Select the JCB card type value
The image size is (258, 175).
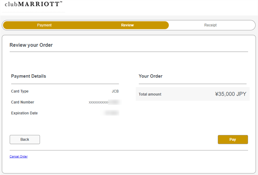tap(115, 91)
